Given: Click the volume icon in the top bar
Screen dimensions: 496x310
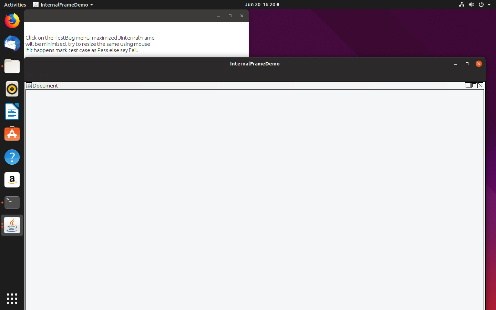Looking at the screenshot, I should pyautogui.click(x=471, y=4).
